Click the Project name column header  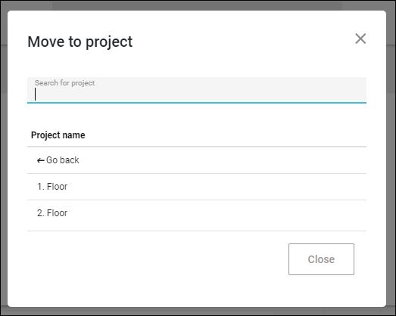tap(58, 135)
